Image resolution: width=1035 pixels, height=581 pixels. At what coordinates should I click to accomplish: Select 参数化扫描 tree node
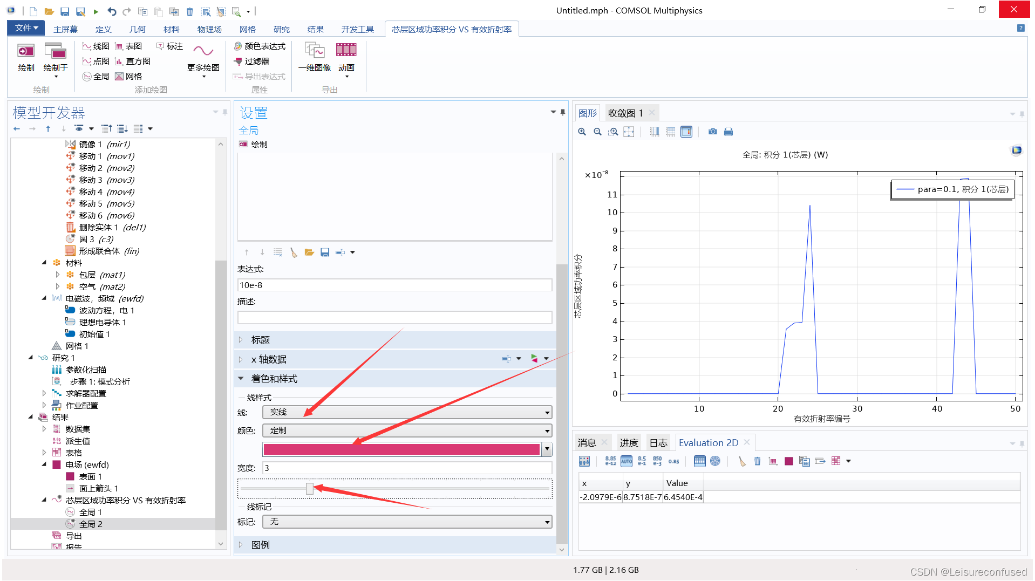coord(86,370)
